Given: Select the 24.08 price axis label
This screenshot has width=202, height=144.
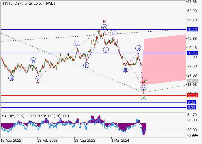Looking at the screenshot, I should pos(192,75).
